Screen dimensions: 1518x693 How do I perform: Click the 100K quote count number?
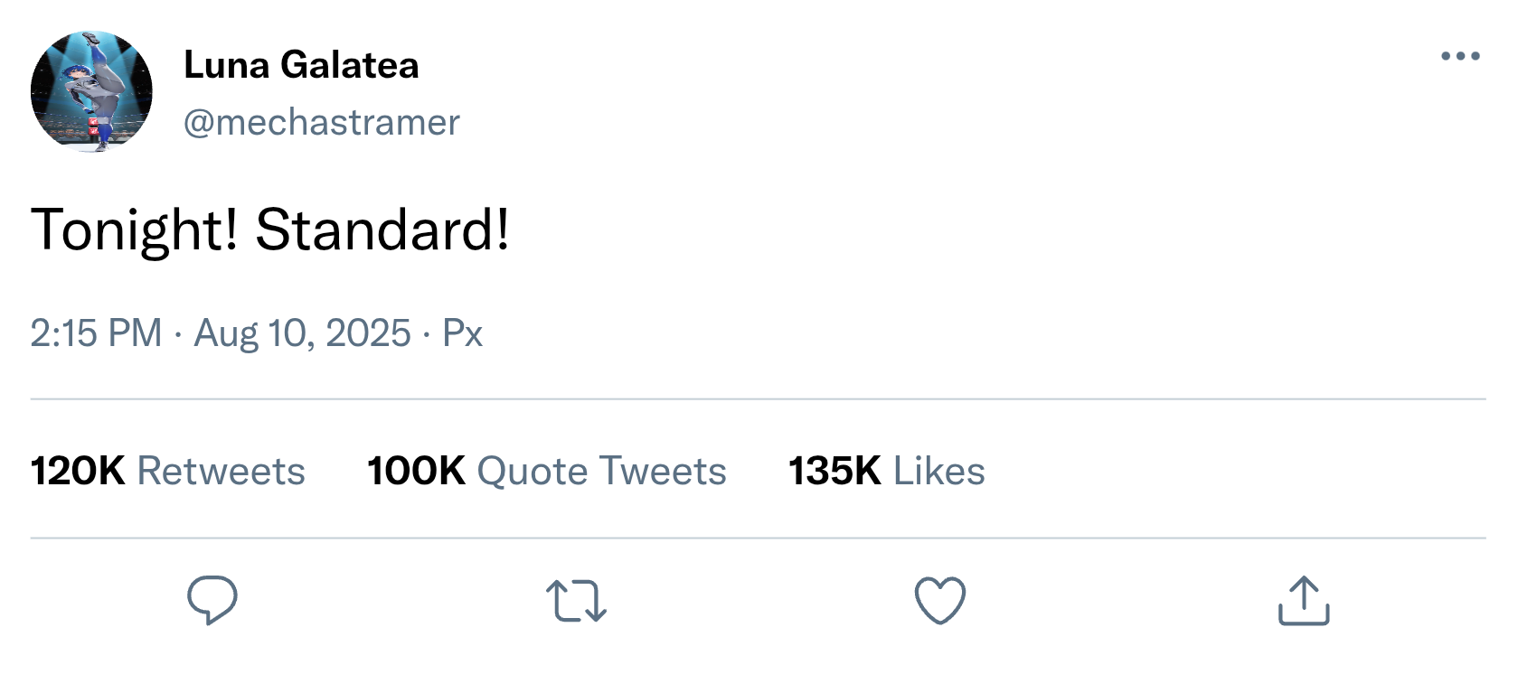click(x=416, y=471)
